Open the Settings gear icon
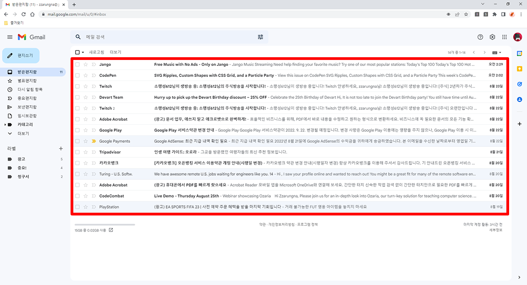The height and width of the screenshot is (285, 527). point(492,37)
